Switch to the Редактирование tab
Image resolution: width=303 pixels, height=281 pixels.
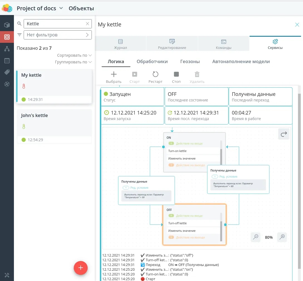[x=172, y=44]
